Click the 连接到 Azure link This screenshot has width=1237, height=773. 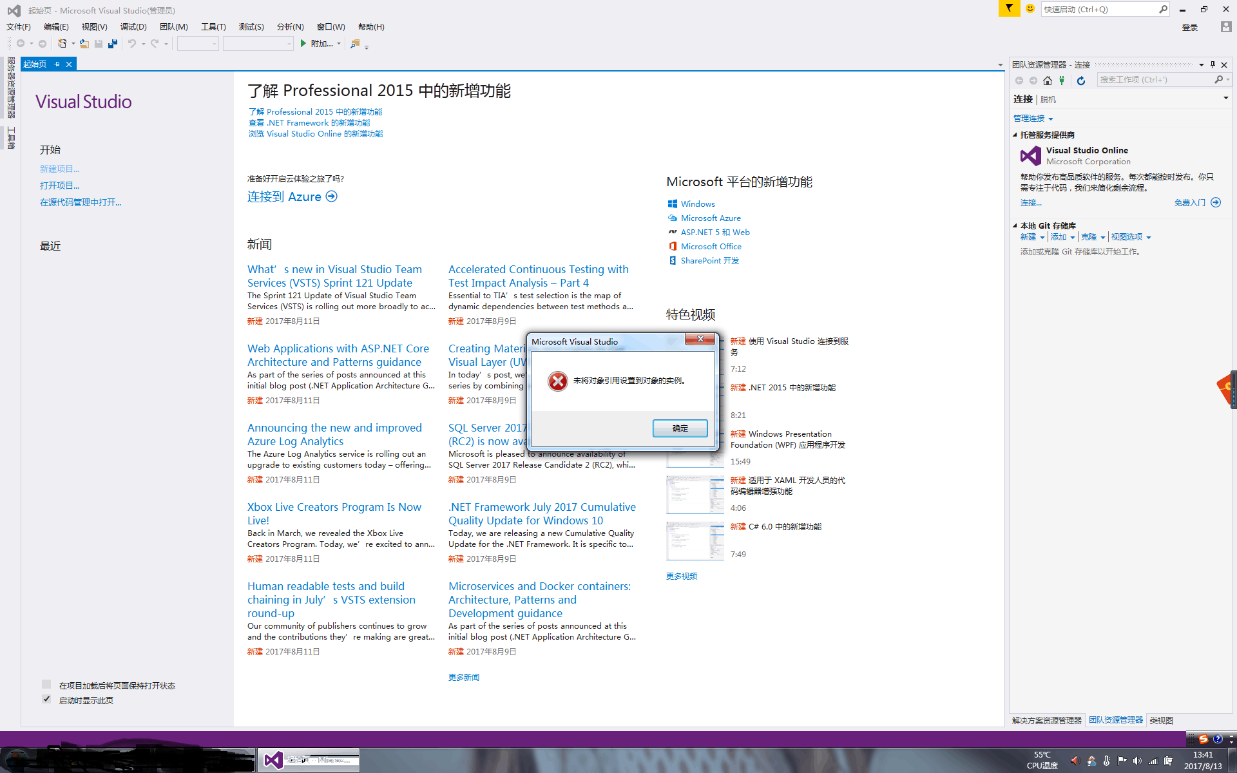[x=292, y=196]
